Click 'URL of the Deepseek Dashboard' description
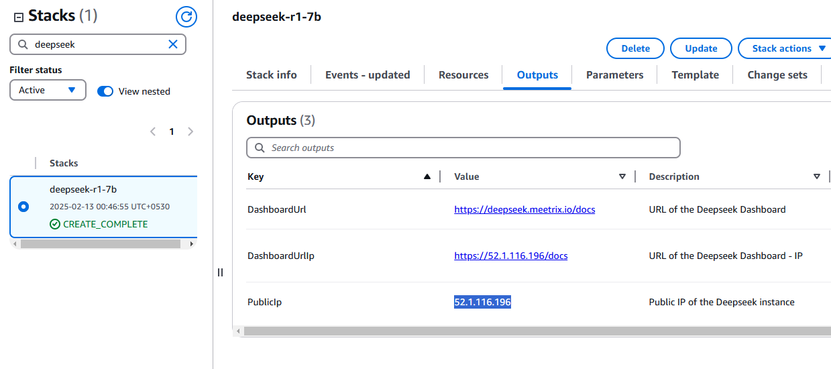The height and width of the screenshot is (369, 831). (718, 209)
